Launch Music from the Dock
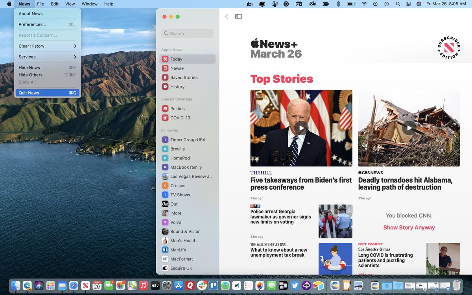The width and height of the screenshot is (472, 295). pos(143,286)
